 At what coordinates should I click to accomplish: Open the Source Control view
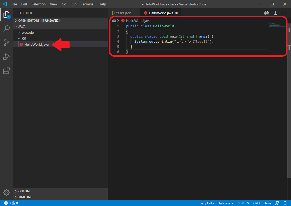point(6,43)
